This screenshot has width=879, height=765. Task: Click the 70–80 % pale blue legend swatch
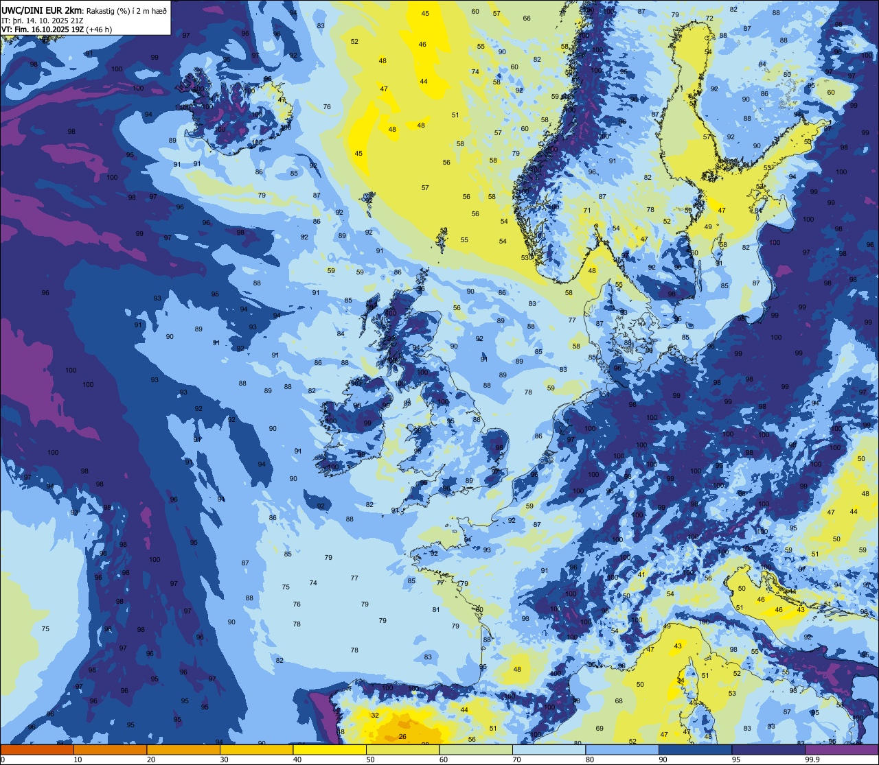tap(549, 749)
